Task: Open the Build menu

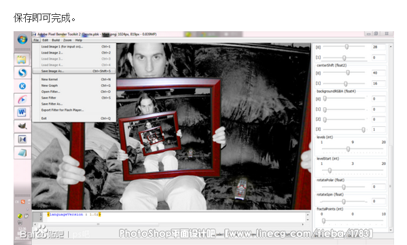Action: [56, 40]
